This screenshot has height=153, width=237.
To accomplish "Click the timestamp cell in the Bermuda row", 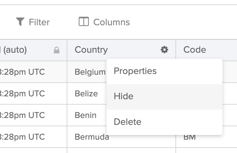I will click(22, 137).
